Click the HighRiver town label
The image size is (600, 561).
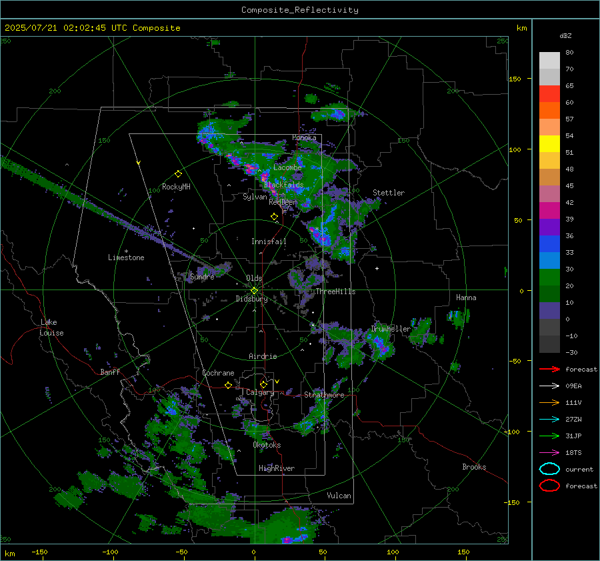(x=277, y=468)
